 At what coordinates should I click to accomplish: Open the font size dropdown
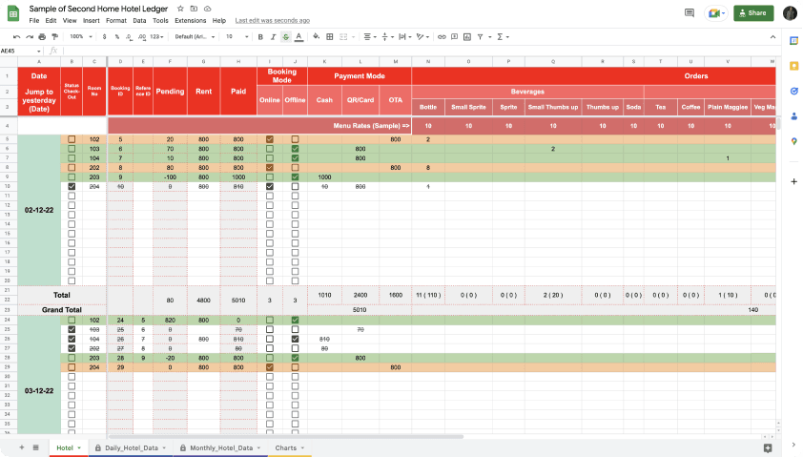pyautogui.click(x=237, y=37)
